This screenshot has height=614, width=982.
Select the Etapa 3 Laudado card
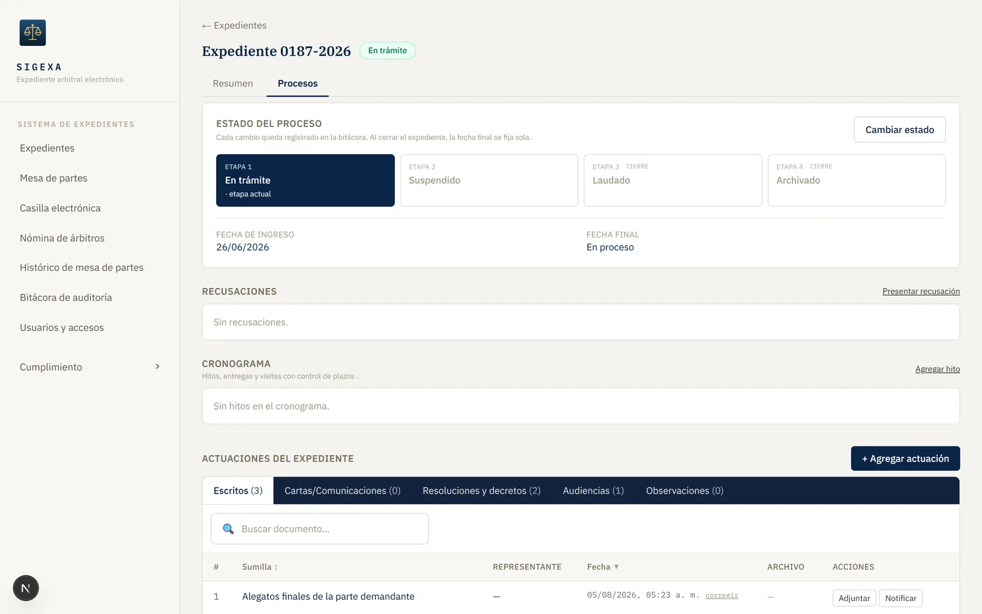coord(673,181)
